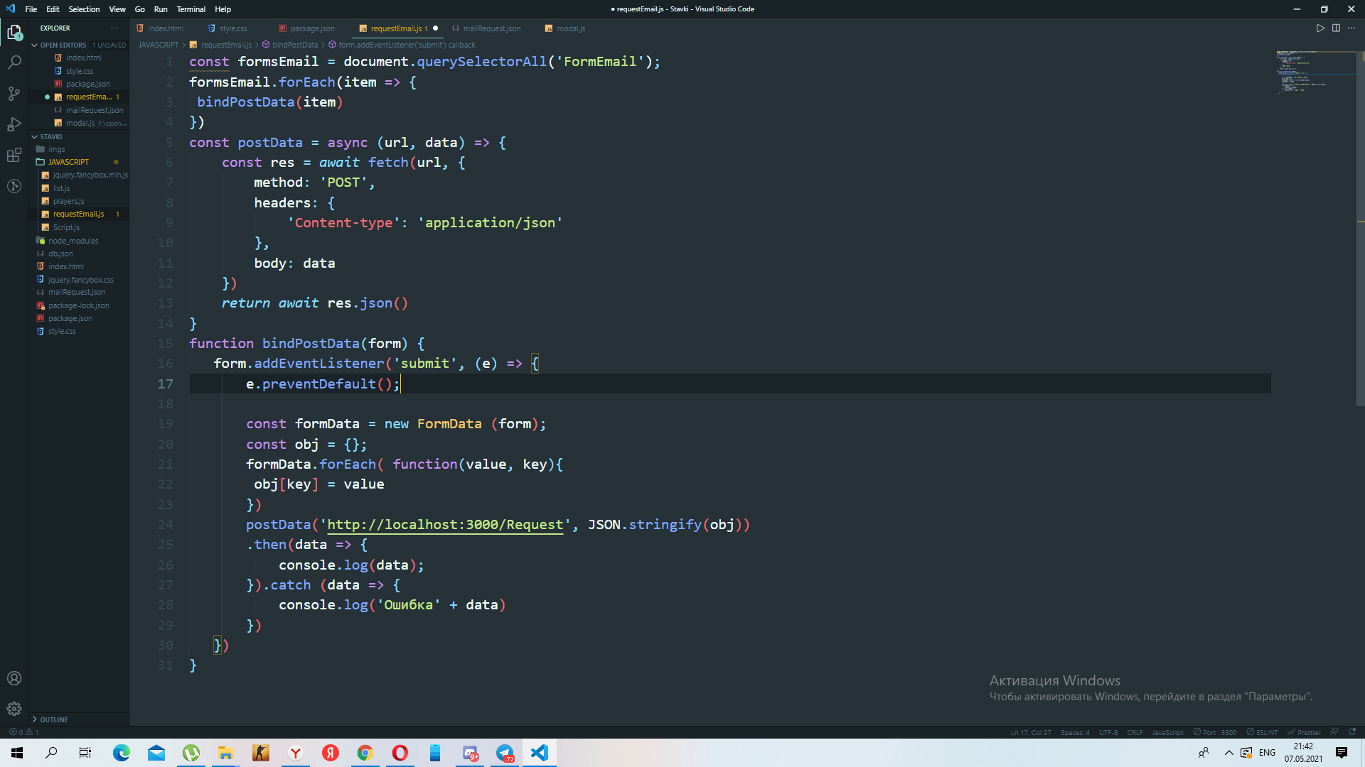Change indentation via Spaces: 4
Viewport: 1365px width, 767px height.
click(x=1075, y=732)
